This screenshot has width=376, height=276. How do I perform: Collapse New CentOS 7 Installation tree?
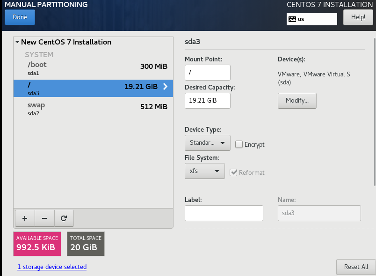[17, 42]
